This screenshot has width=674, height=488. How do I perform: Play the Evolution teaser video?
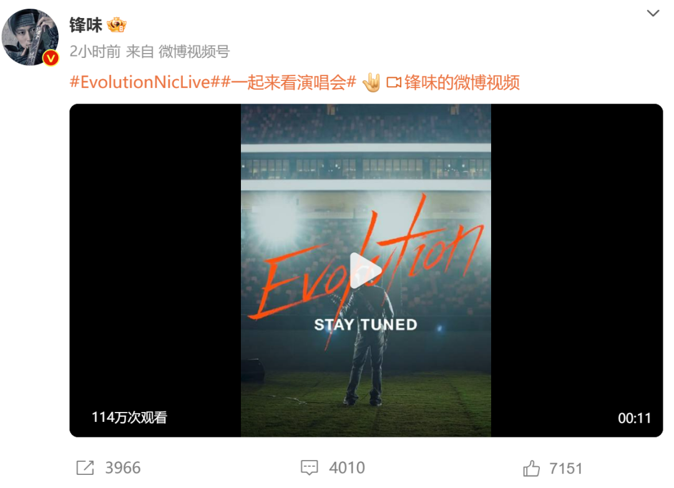coord(365,270)
